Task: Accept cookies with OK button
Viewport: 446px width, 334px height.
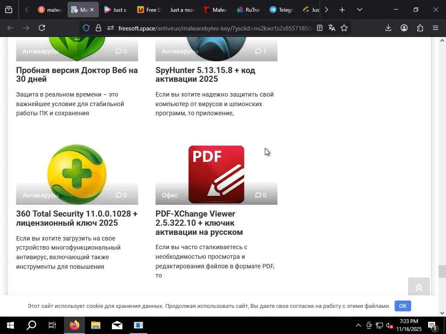Action: pyautogui.click(x=402, y=306)
